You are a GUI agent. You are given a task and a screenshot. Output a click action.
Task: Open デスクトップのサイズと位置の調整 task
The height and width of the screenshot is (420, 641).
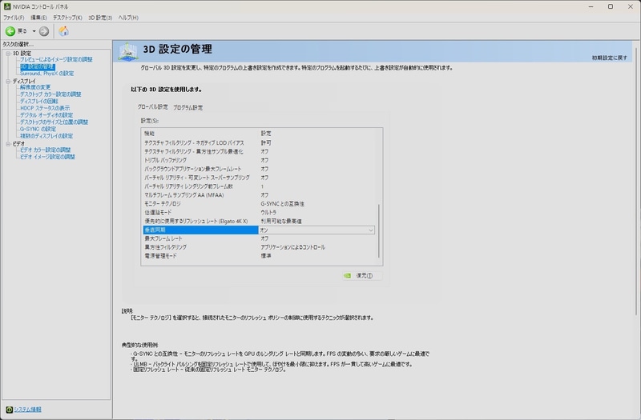[54, 122]
